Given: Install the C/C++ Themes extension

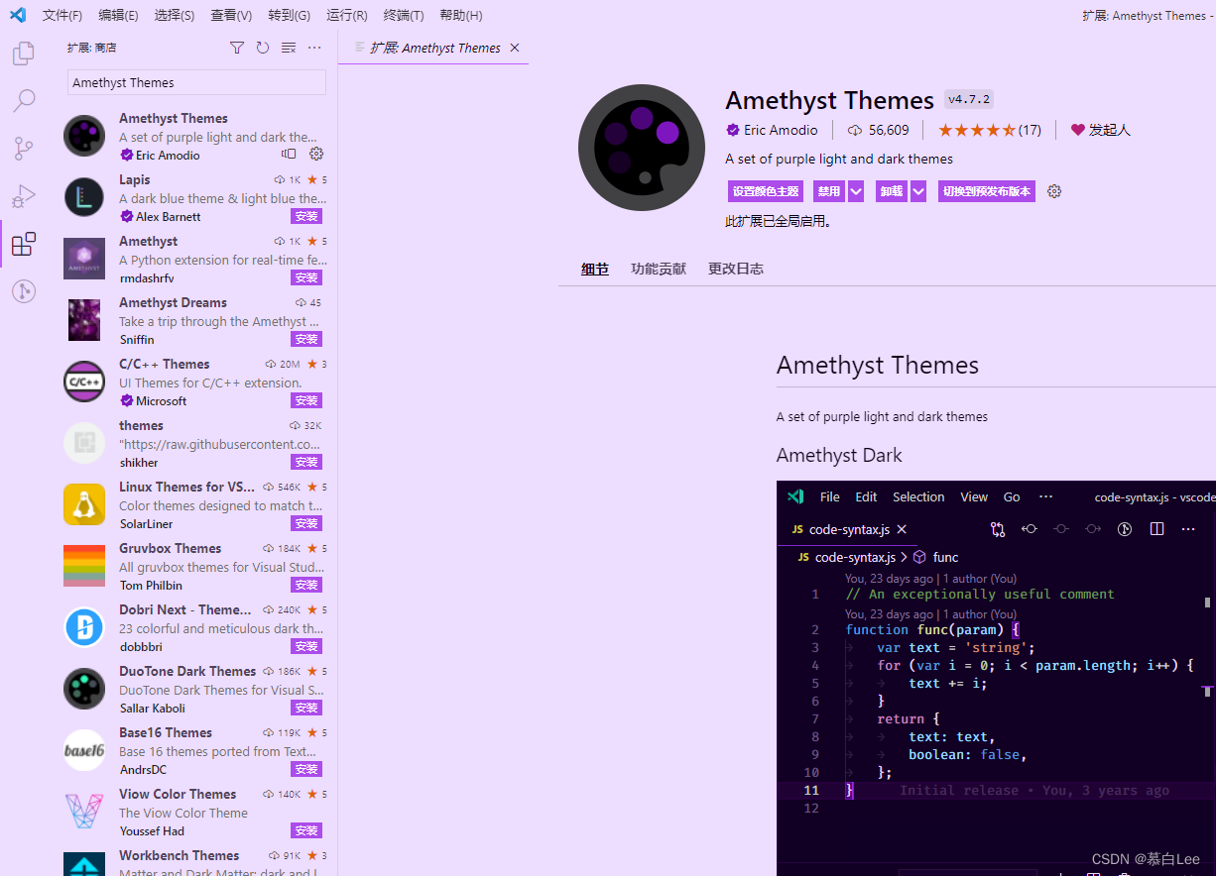Looking at the screenshot, I should (x=306, y=400).
